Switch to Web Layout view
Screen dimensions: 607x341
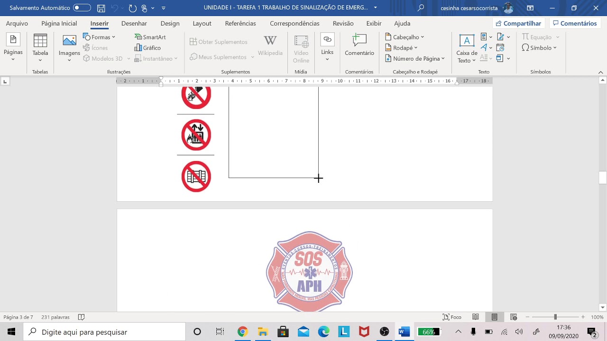tap(514, 317)
